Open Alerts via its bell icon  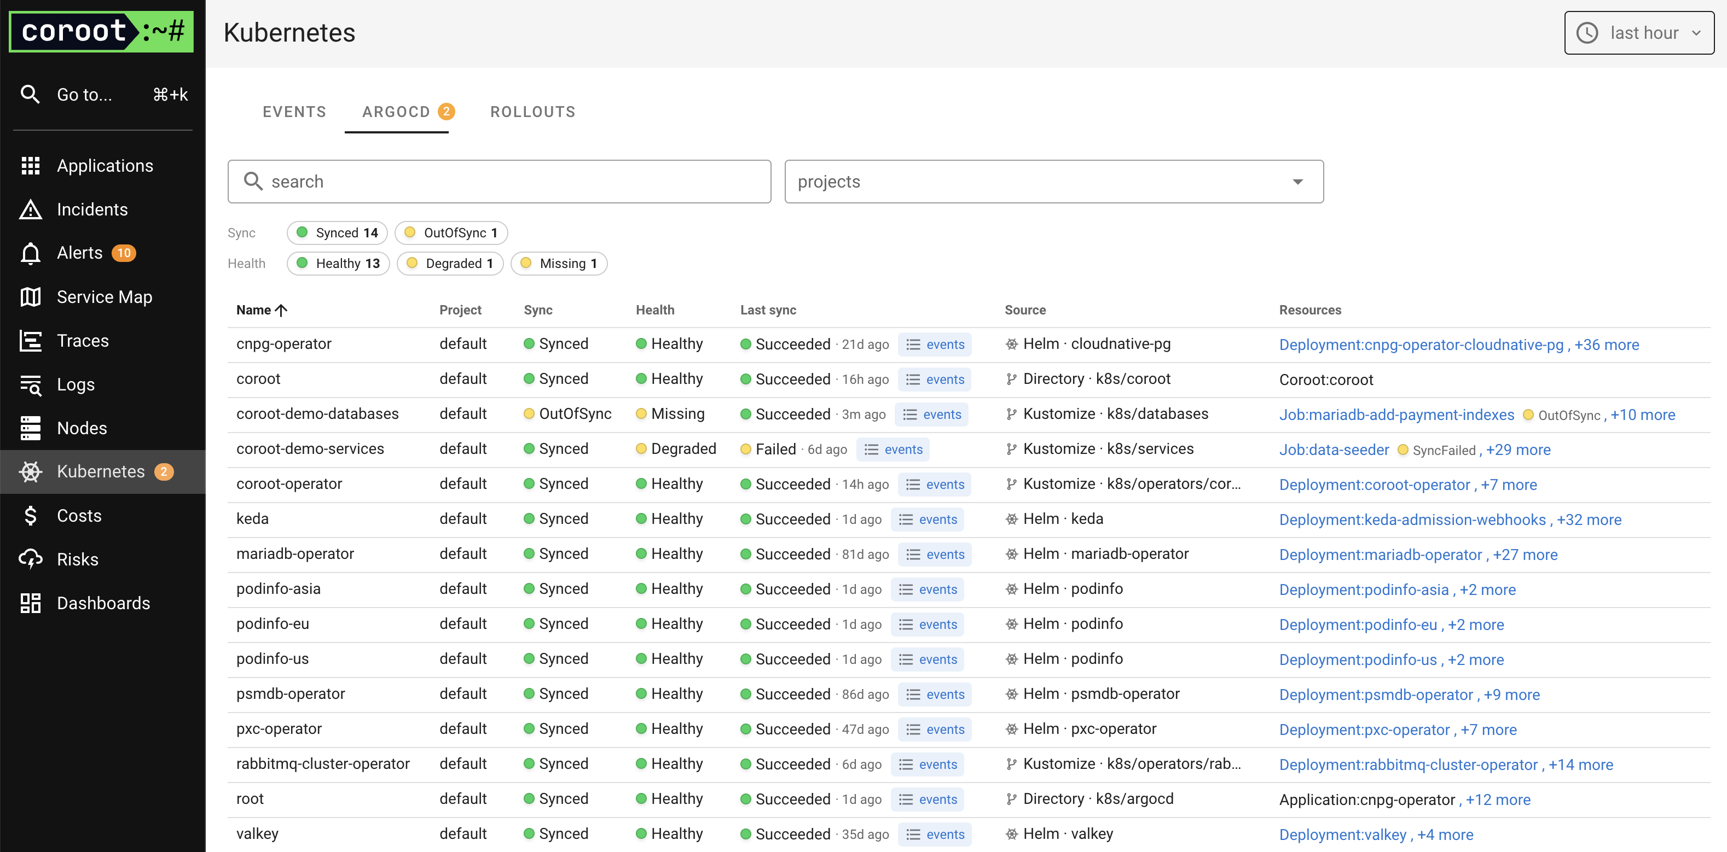(31, 253)
